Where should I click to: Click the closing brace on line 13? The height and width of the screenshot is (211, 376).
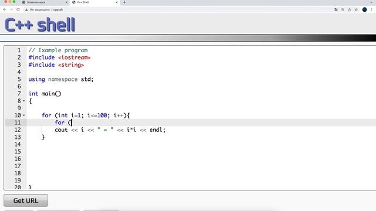tap(43, 137)
